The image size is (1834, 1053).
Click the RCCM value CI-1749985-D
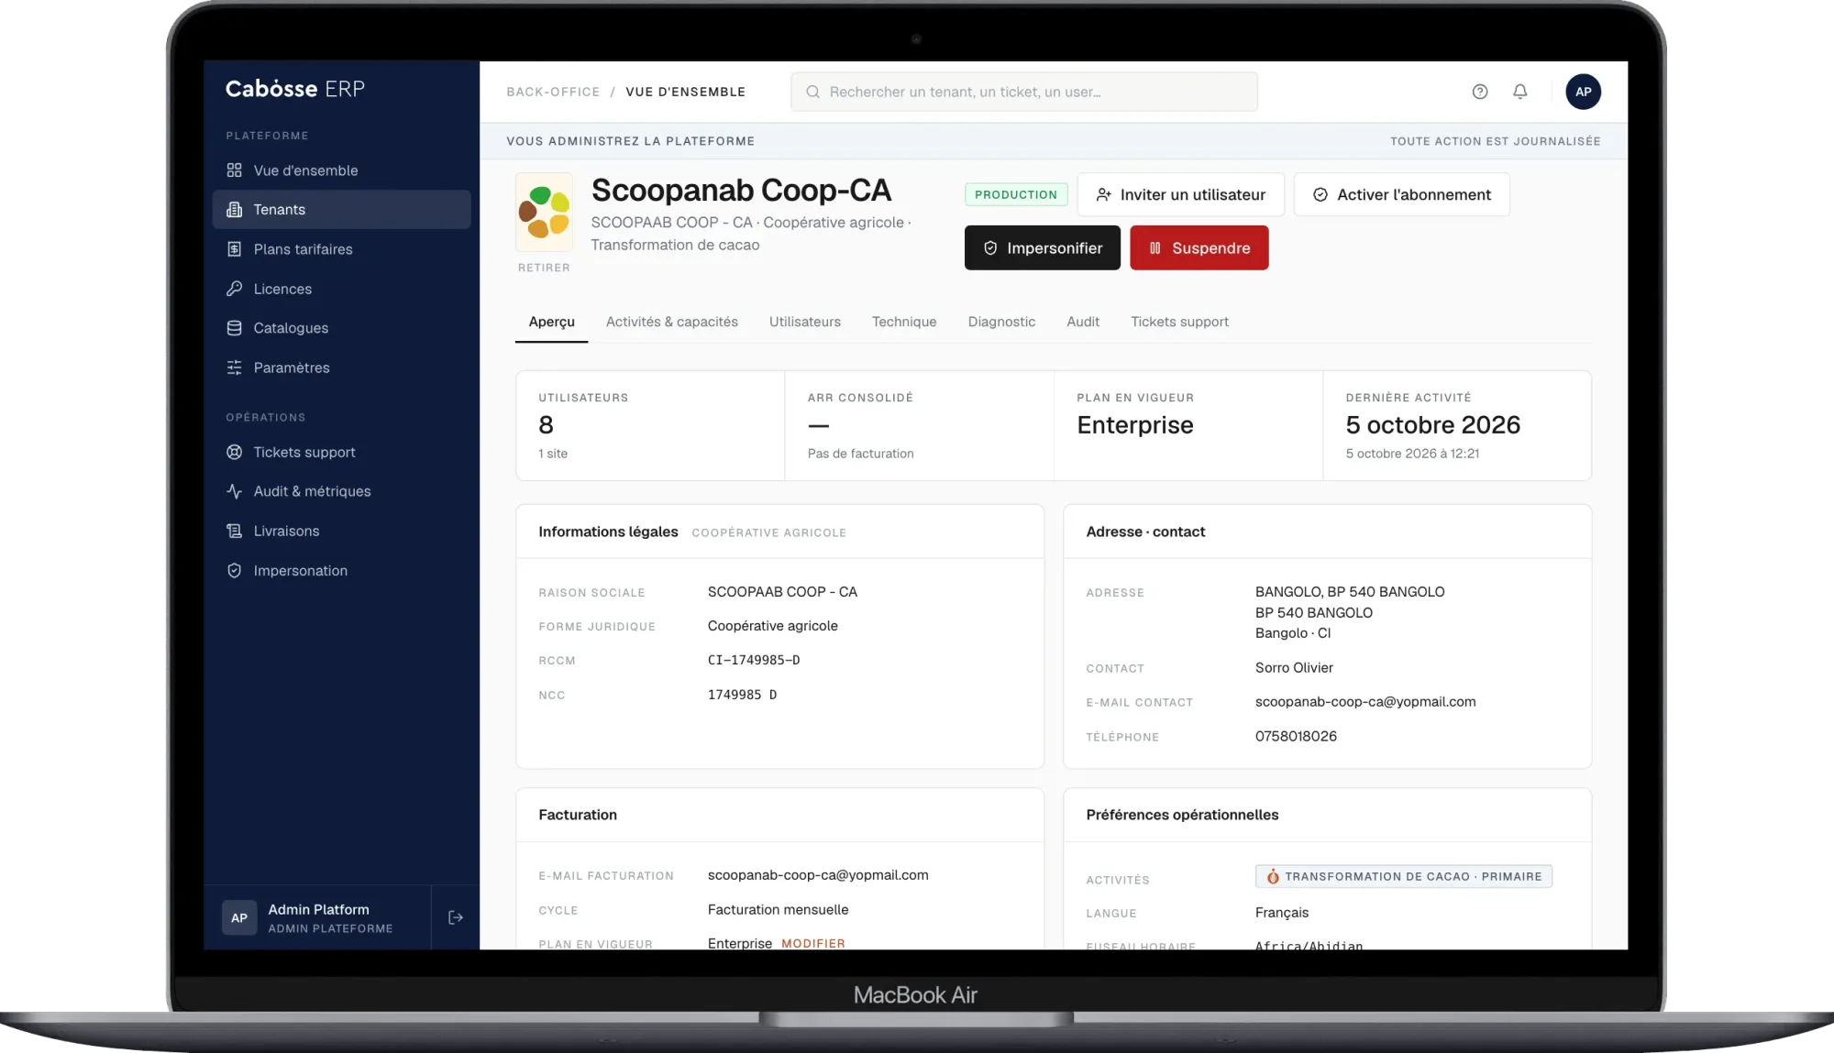coord(754,660)
